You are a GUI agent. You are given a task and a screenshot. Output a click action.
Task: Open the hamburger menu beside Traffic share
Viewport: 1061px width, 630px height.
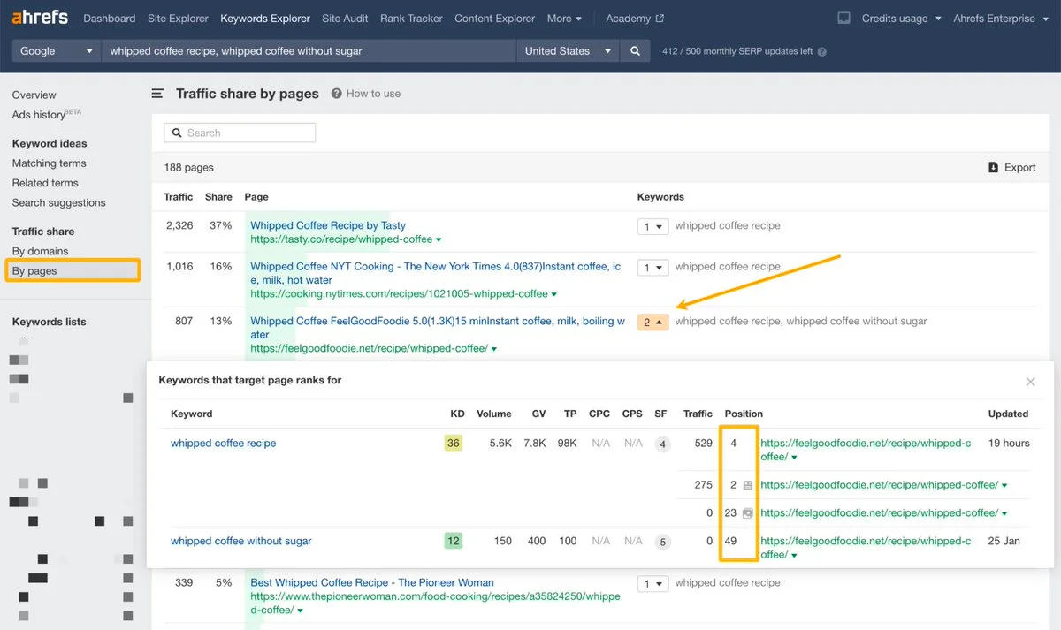pos(157,94)
